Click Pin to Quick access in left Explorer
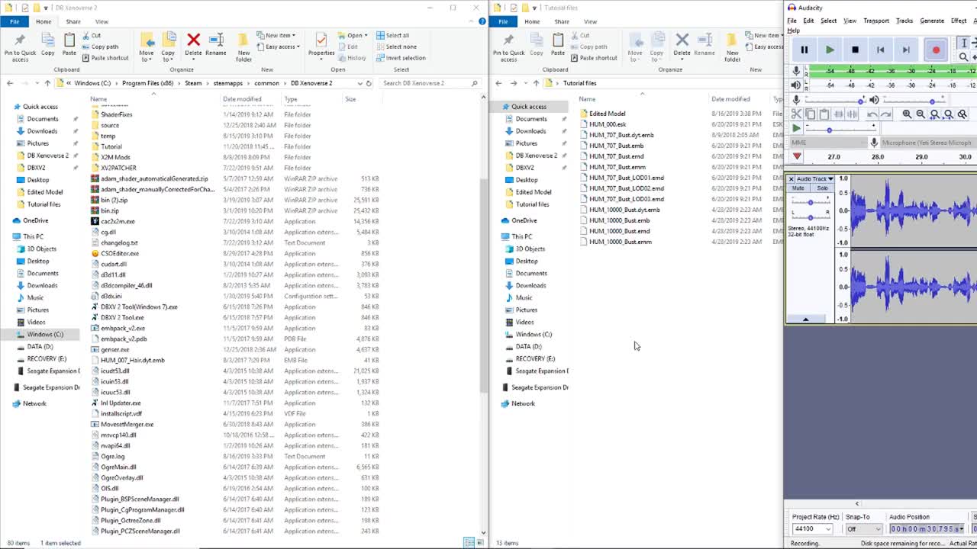This screenshot has width=977, height=549. (20, 47)
